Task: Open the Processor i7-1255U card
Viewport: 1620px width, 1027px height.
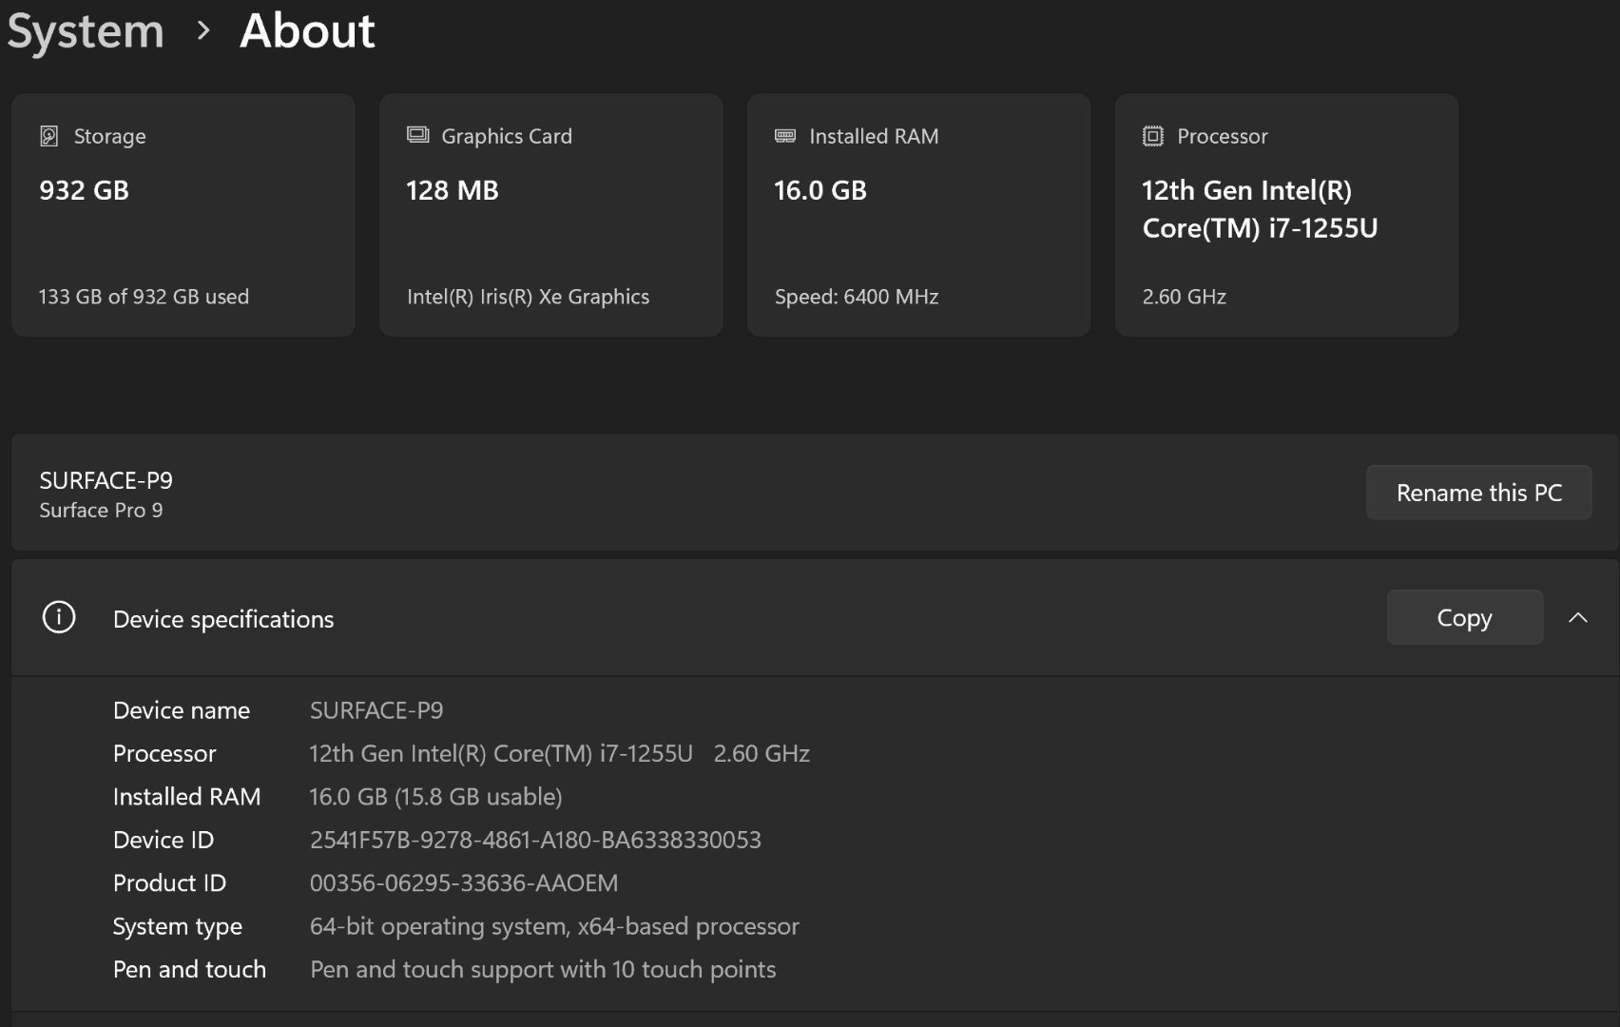Action: [1286, 215]
